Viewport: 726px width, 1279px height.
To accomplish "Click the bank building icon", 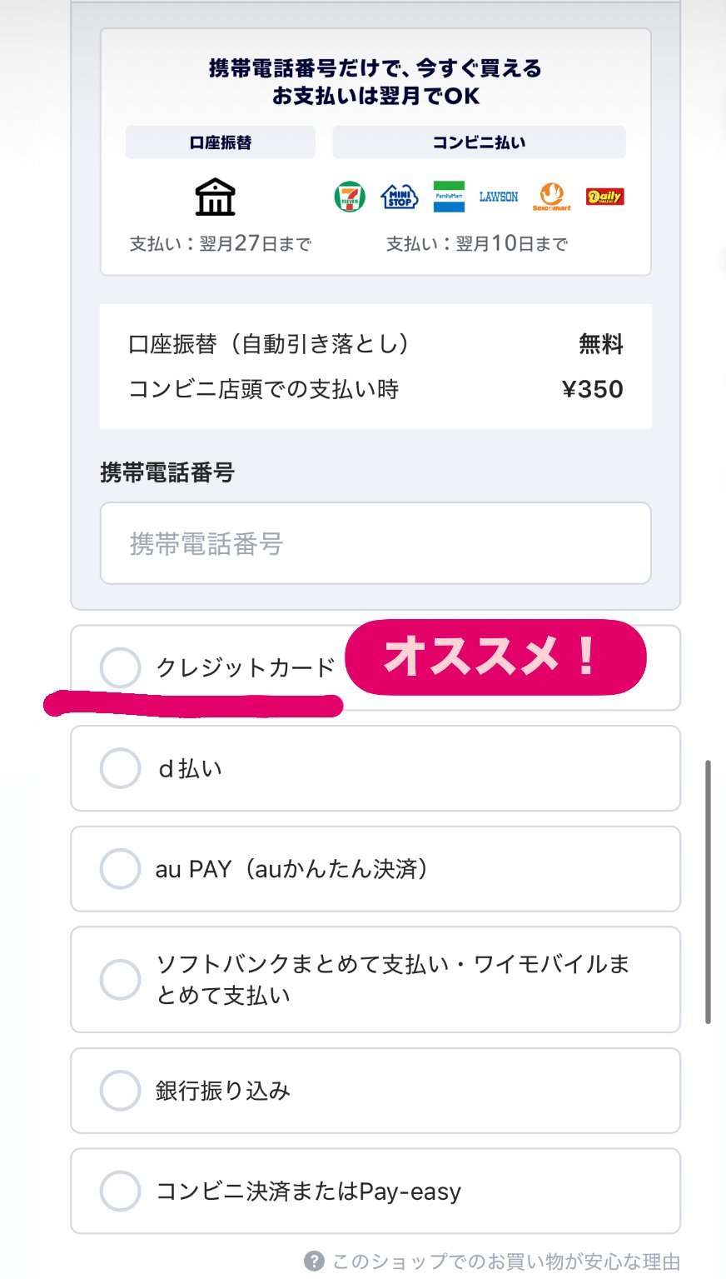I will pos(215,197).
